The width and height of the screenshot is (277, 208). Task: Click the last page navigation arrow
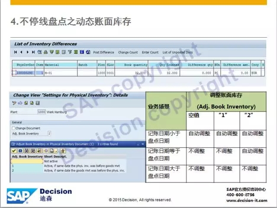tap(33, 52)
